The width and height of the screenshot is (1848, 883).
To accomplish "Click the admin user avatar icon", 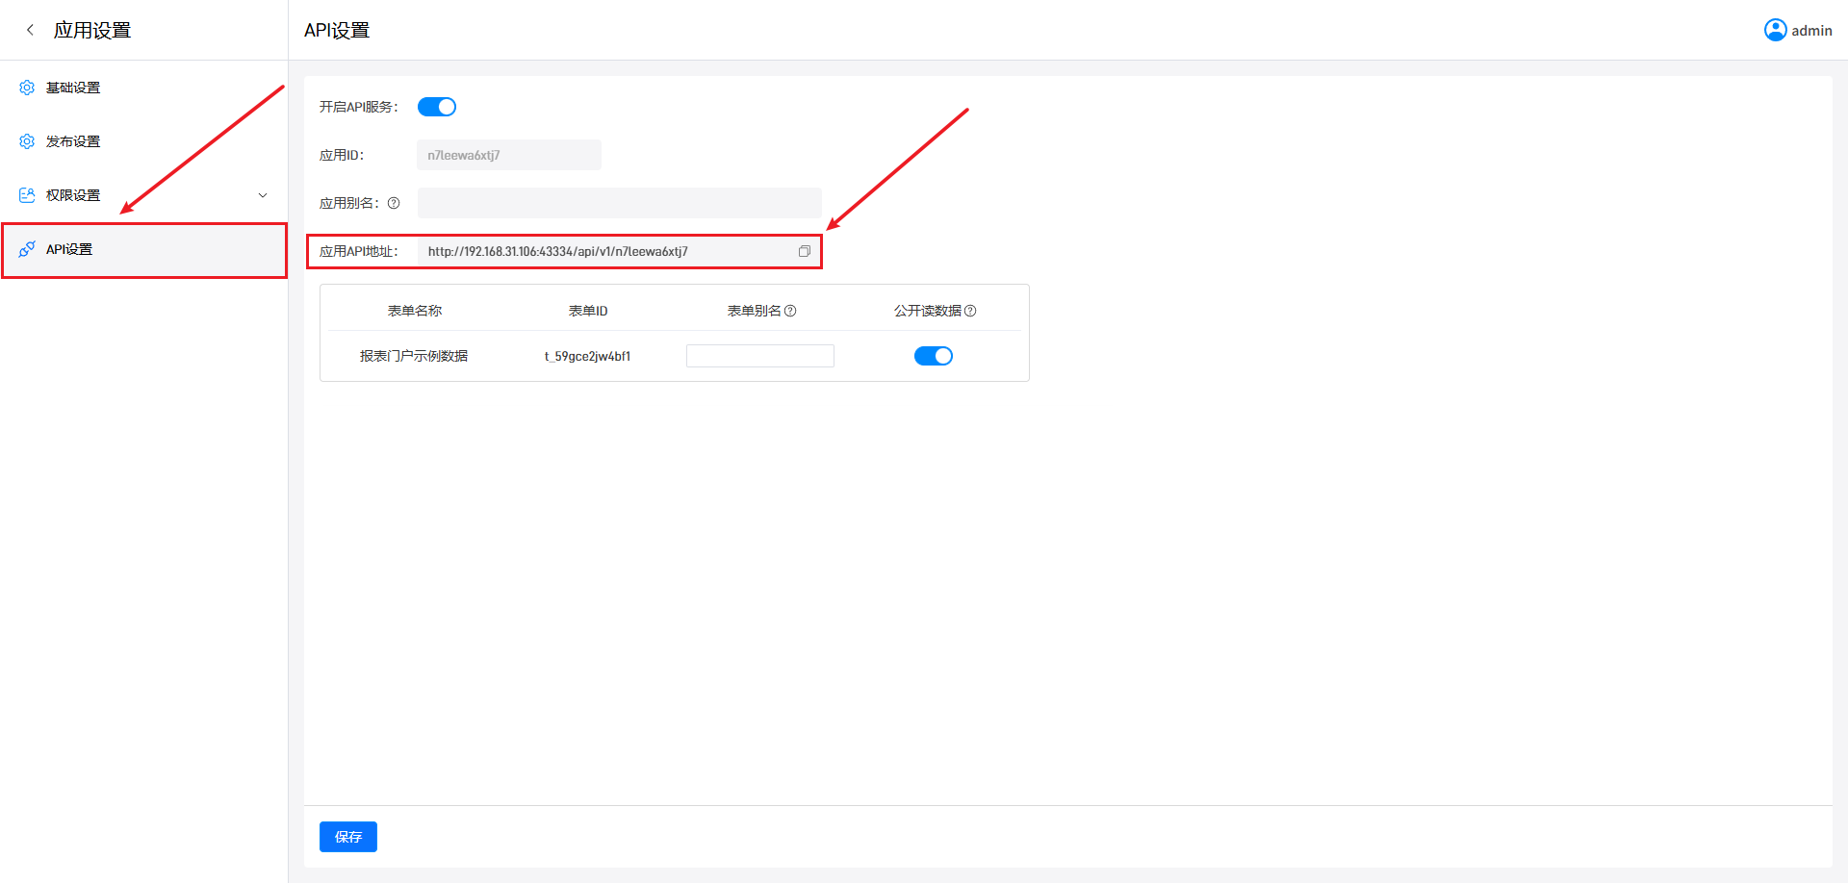I will coord(1775,30).
